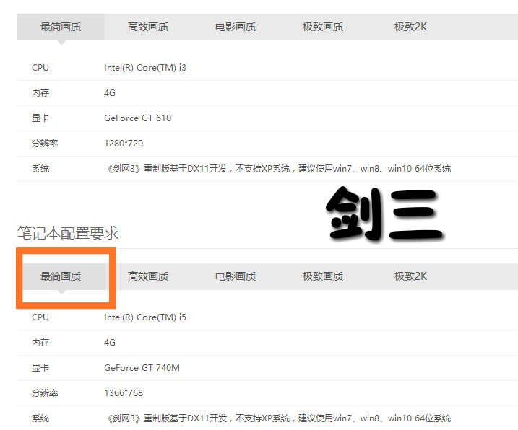This screenshot has width=518, height=430.
Task: Click the 1366*768 resolution value
Action: 124,392
